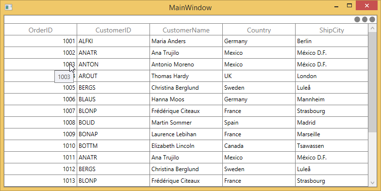This screenshot has height=191, width=381.
Task: Sort by the CustomerID column header
Action: click(x=113, y=30)
